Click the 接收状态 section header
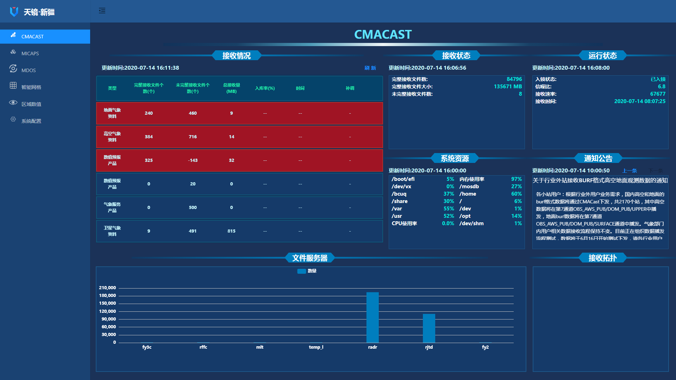The height and width of the screenshot is (380, 676). [x=456, y=56]
